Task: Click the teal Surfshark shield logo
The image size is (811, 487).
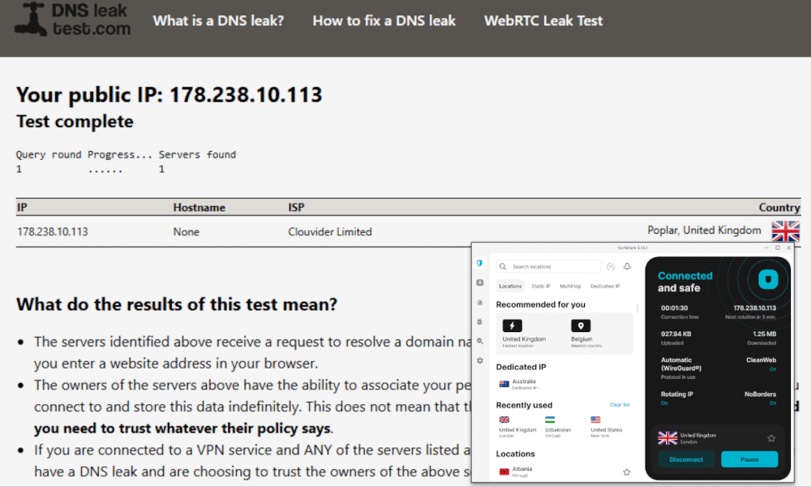Action: click(768, 280)
